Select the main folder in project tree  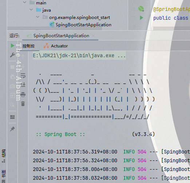tap(41, 3)
